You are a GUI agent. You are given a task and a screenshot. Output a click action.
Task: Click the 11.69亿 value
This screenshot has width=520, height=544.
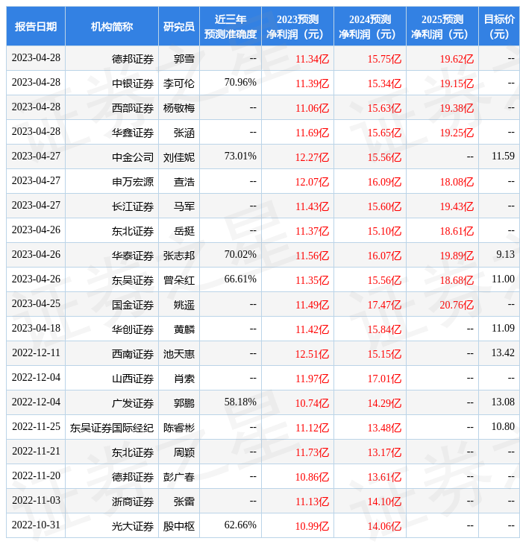[x=312, y=133]
